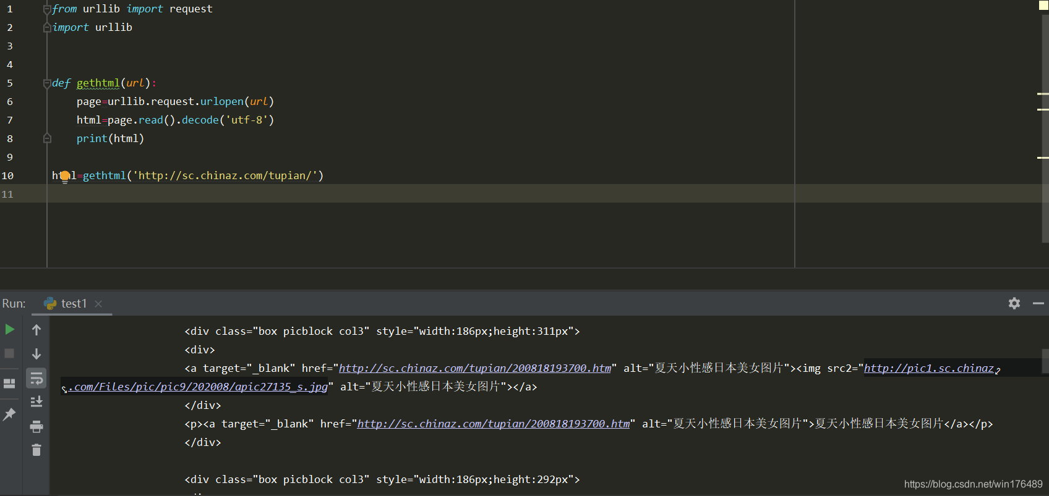Click line number 5 in gutter
The image size is (1049, 496).
pyautogui.click(x=10, y=83)
